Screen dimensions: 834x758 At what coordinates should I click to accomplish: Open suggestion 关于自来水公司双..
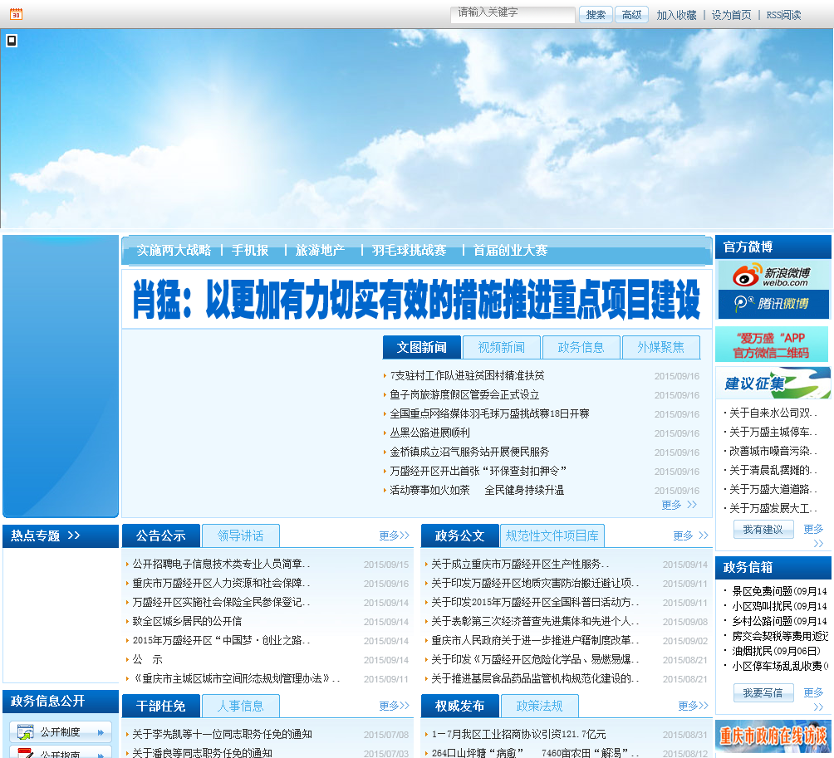[773, 413]
